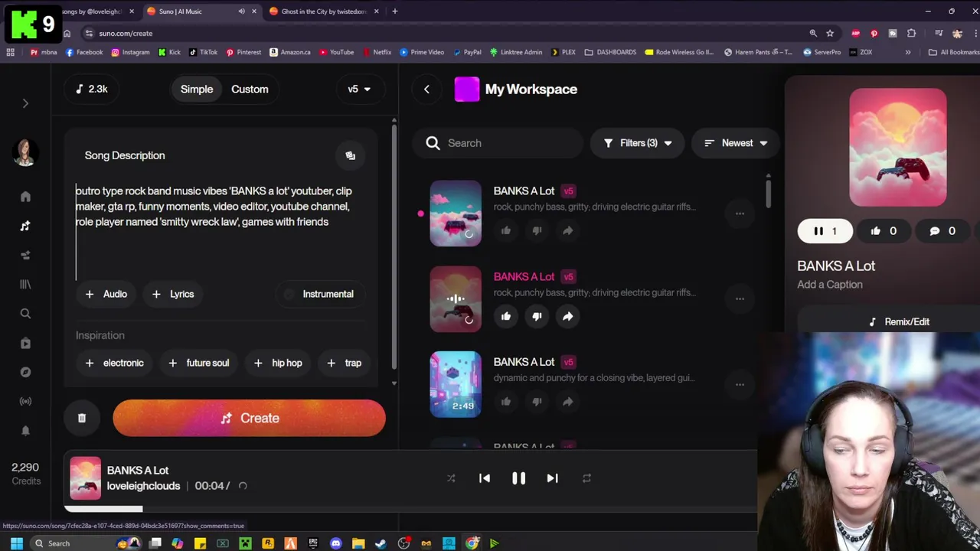Skip to previous track
980x551 pixels.
485,478
